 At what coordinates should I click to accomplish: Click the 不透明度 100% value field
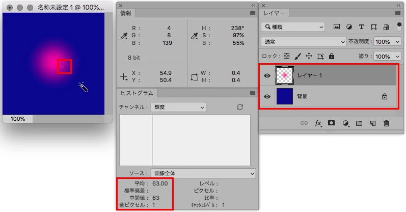coord(384,42)
